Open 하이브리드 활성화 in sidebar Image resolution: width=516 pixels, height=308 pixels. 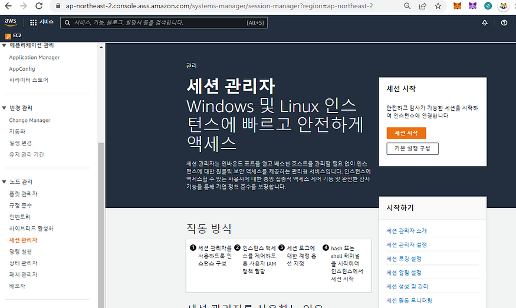(x=31, y=228)
